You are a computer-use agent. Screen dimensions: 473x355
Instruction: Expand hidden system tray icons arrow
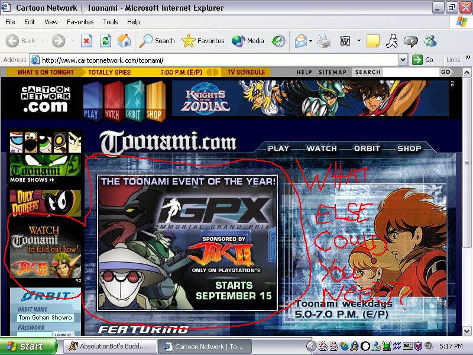pyautogui.click(x=312, y=346)
